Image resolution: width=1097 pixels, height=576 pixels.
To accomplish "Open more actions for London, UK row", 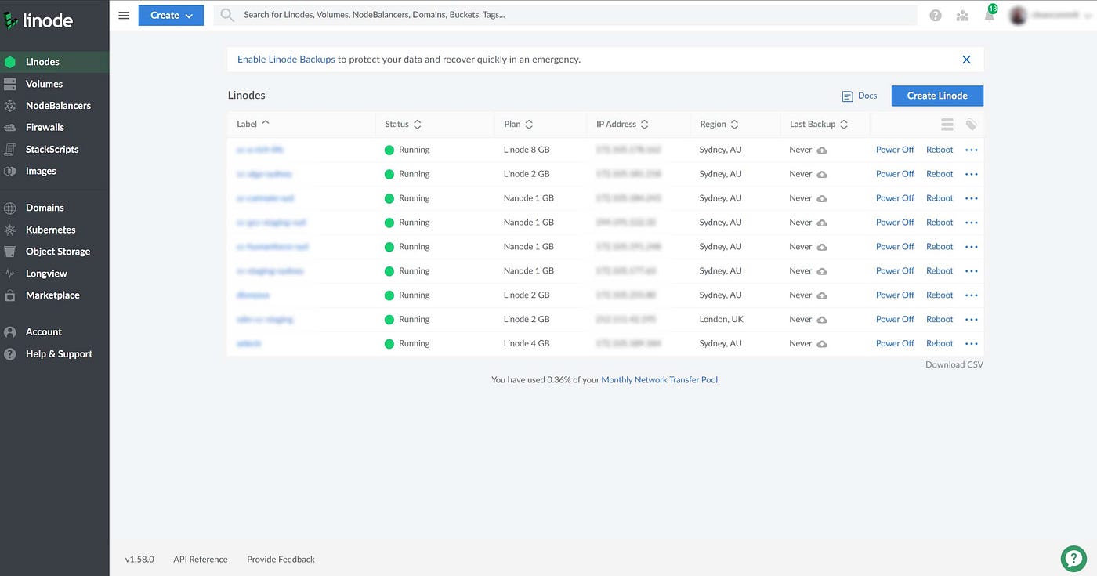I will (972, 320).
